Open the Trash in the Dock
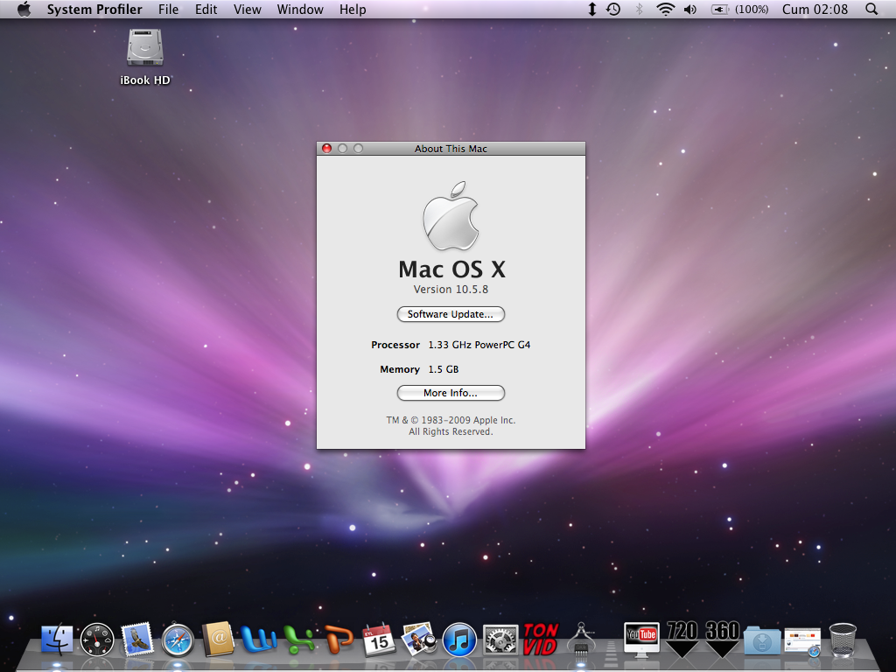Image resolution: width=896 pixels, height=672 pixels. [x=843, y=640]
